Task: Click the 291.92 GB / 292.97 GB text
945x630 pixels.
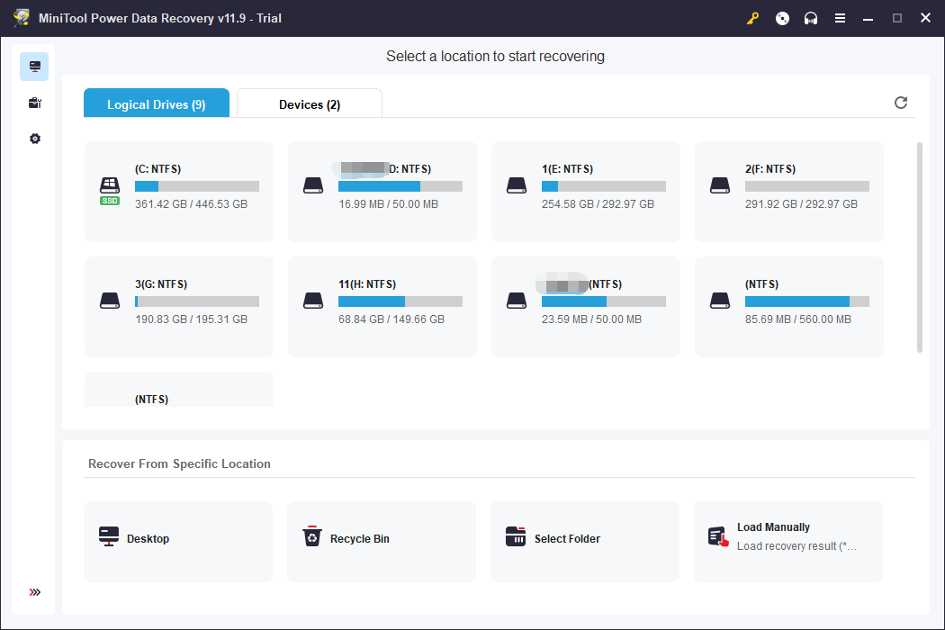Action: (x=801, y=203)
